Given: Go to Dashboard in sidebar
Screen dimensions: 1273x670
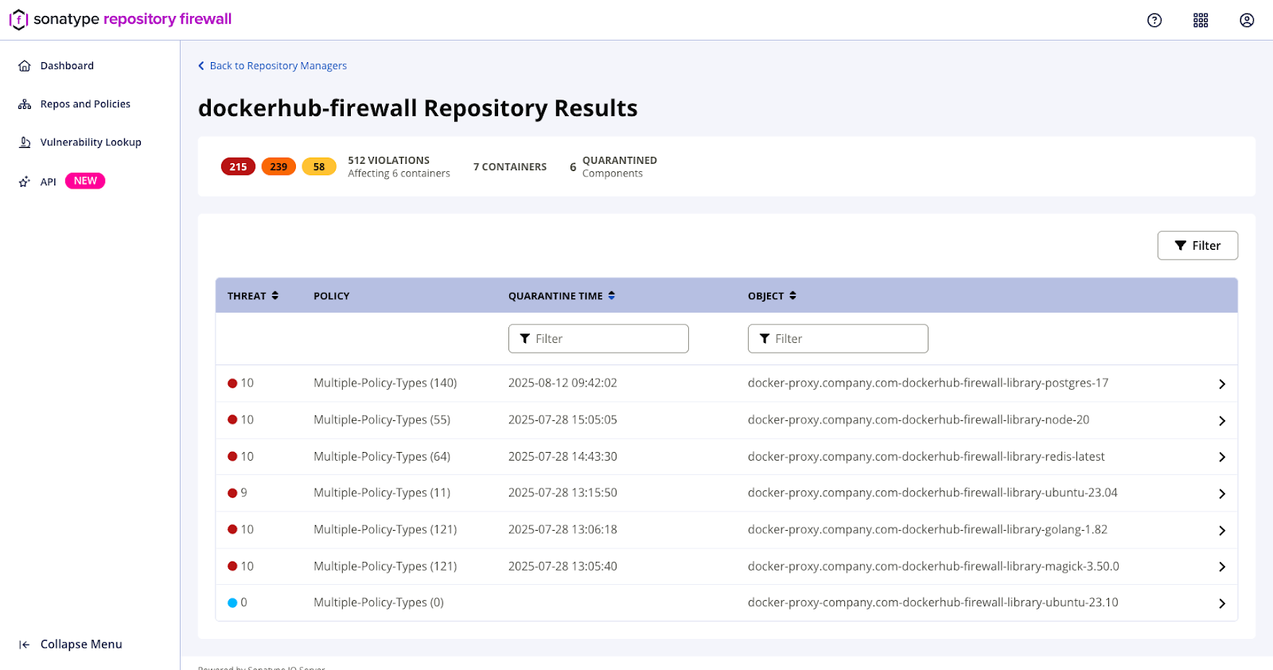Looking at the screenshot, I should coord(67,66).
